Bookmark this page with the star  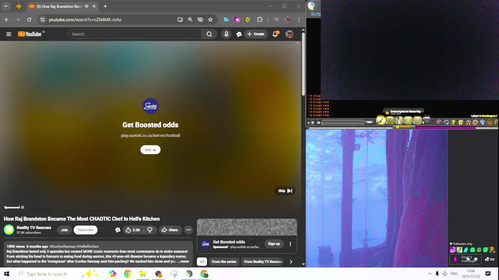[x=211, y=20]
